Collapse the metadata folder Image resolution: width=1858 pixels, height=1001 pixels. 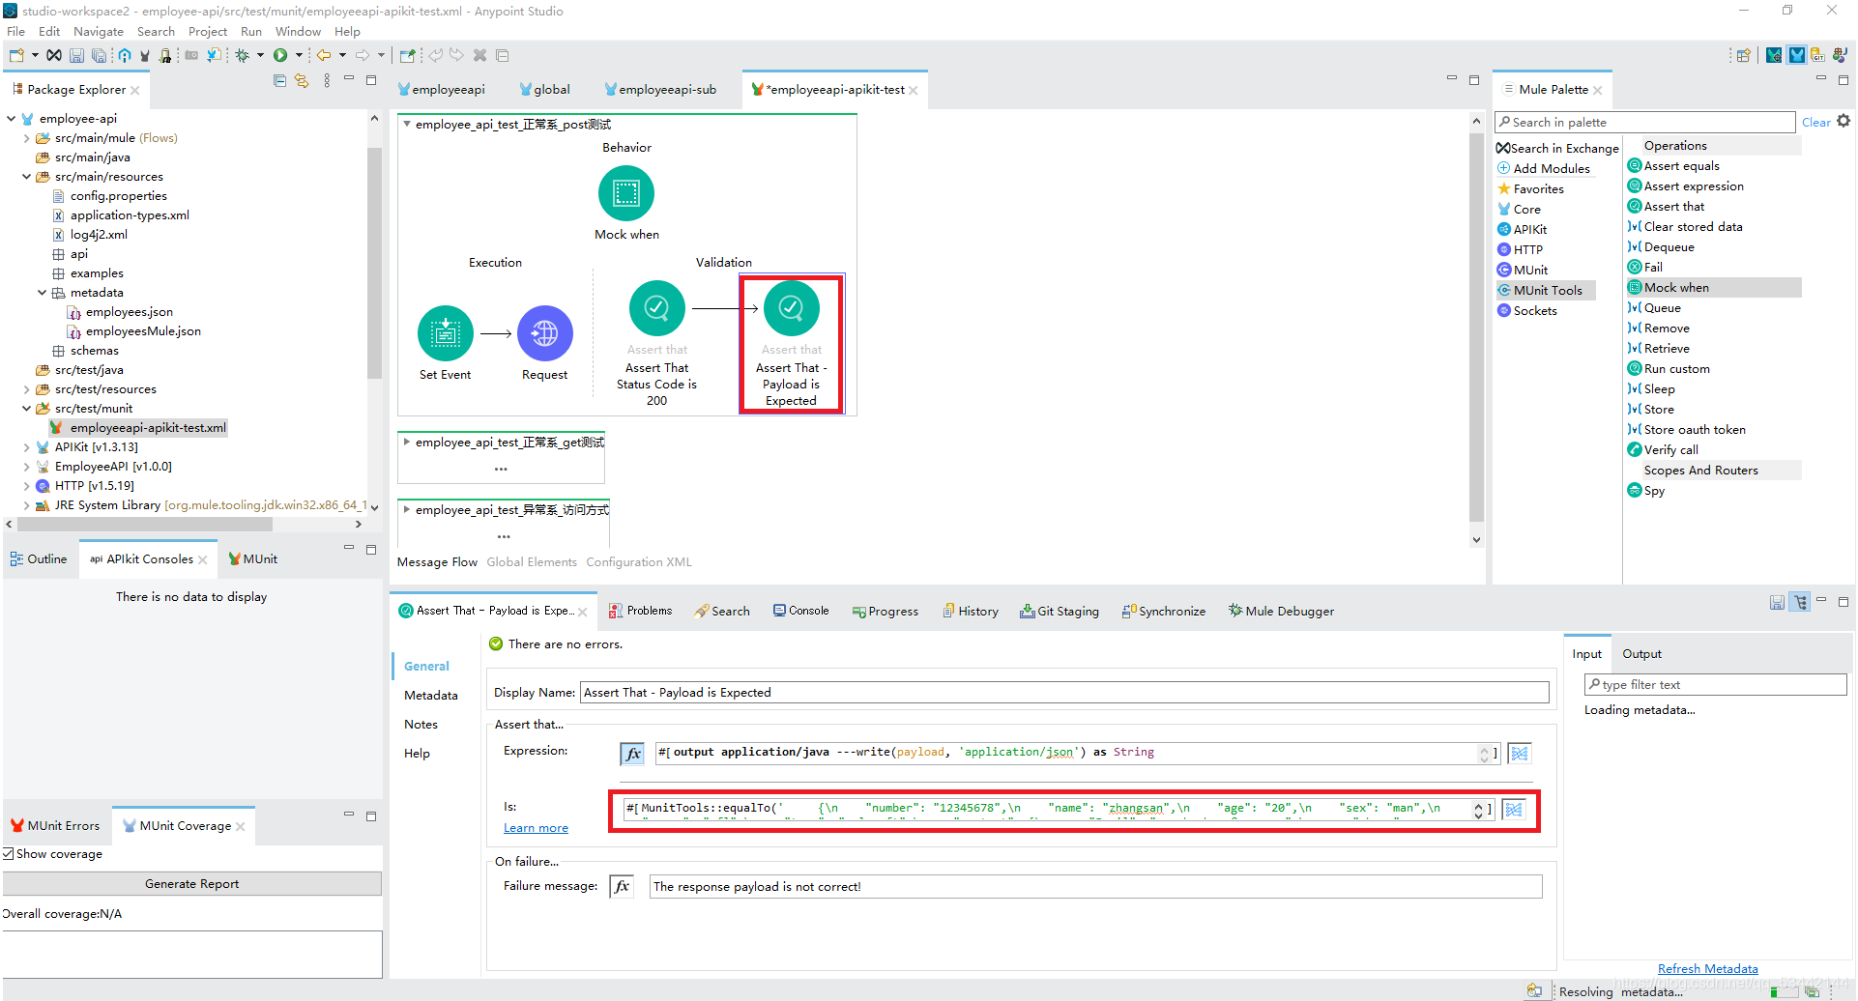(43, 293)
